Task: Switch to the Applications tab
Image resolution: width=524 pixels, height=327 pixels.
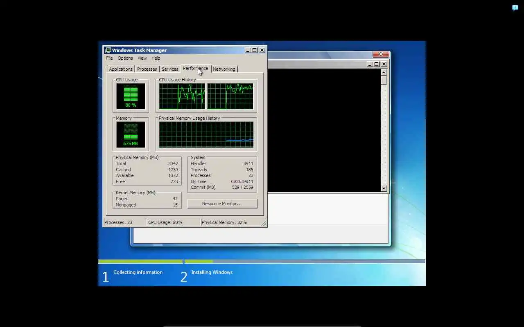Action: coord(121,69)
